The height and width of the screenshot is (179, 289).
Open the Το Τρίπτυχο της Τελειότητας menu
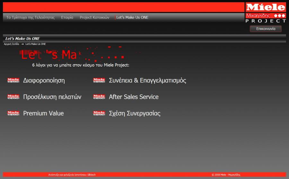pyautogui.click(x=31, y=17)
